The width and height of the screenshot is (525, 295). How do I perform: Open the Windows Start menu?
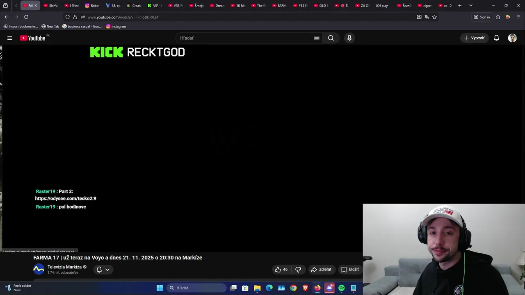click(160, 288)
